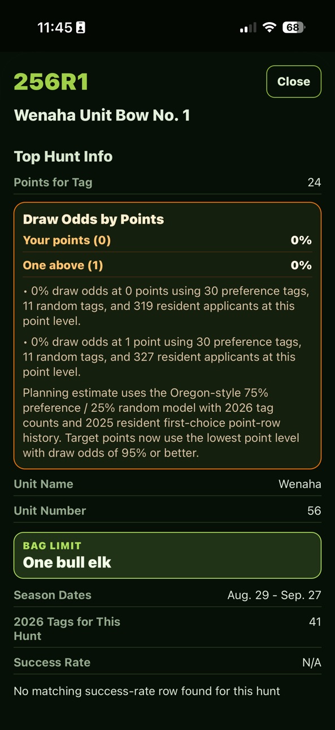Tap the Draw Odds by Points heading

pos(93,220)
